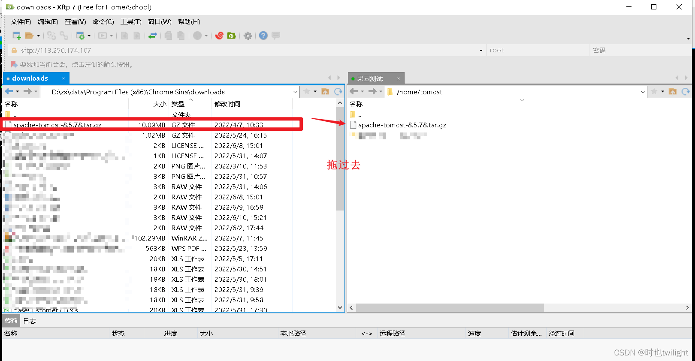This screenshot has width=695, height=361.
Task: Click the green-blue synchronize arrows icon
Action: pyautogui.click(x=153, y=36)
